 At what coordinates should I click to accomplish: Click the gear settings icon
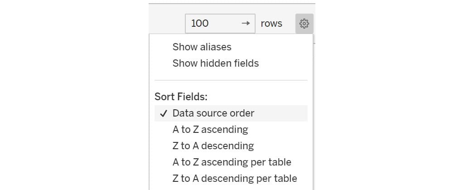click(304, 24)
